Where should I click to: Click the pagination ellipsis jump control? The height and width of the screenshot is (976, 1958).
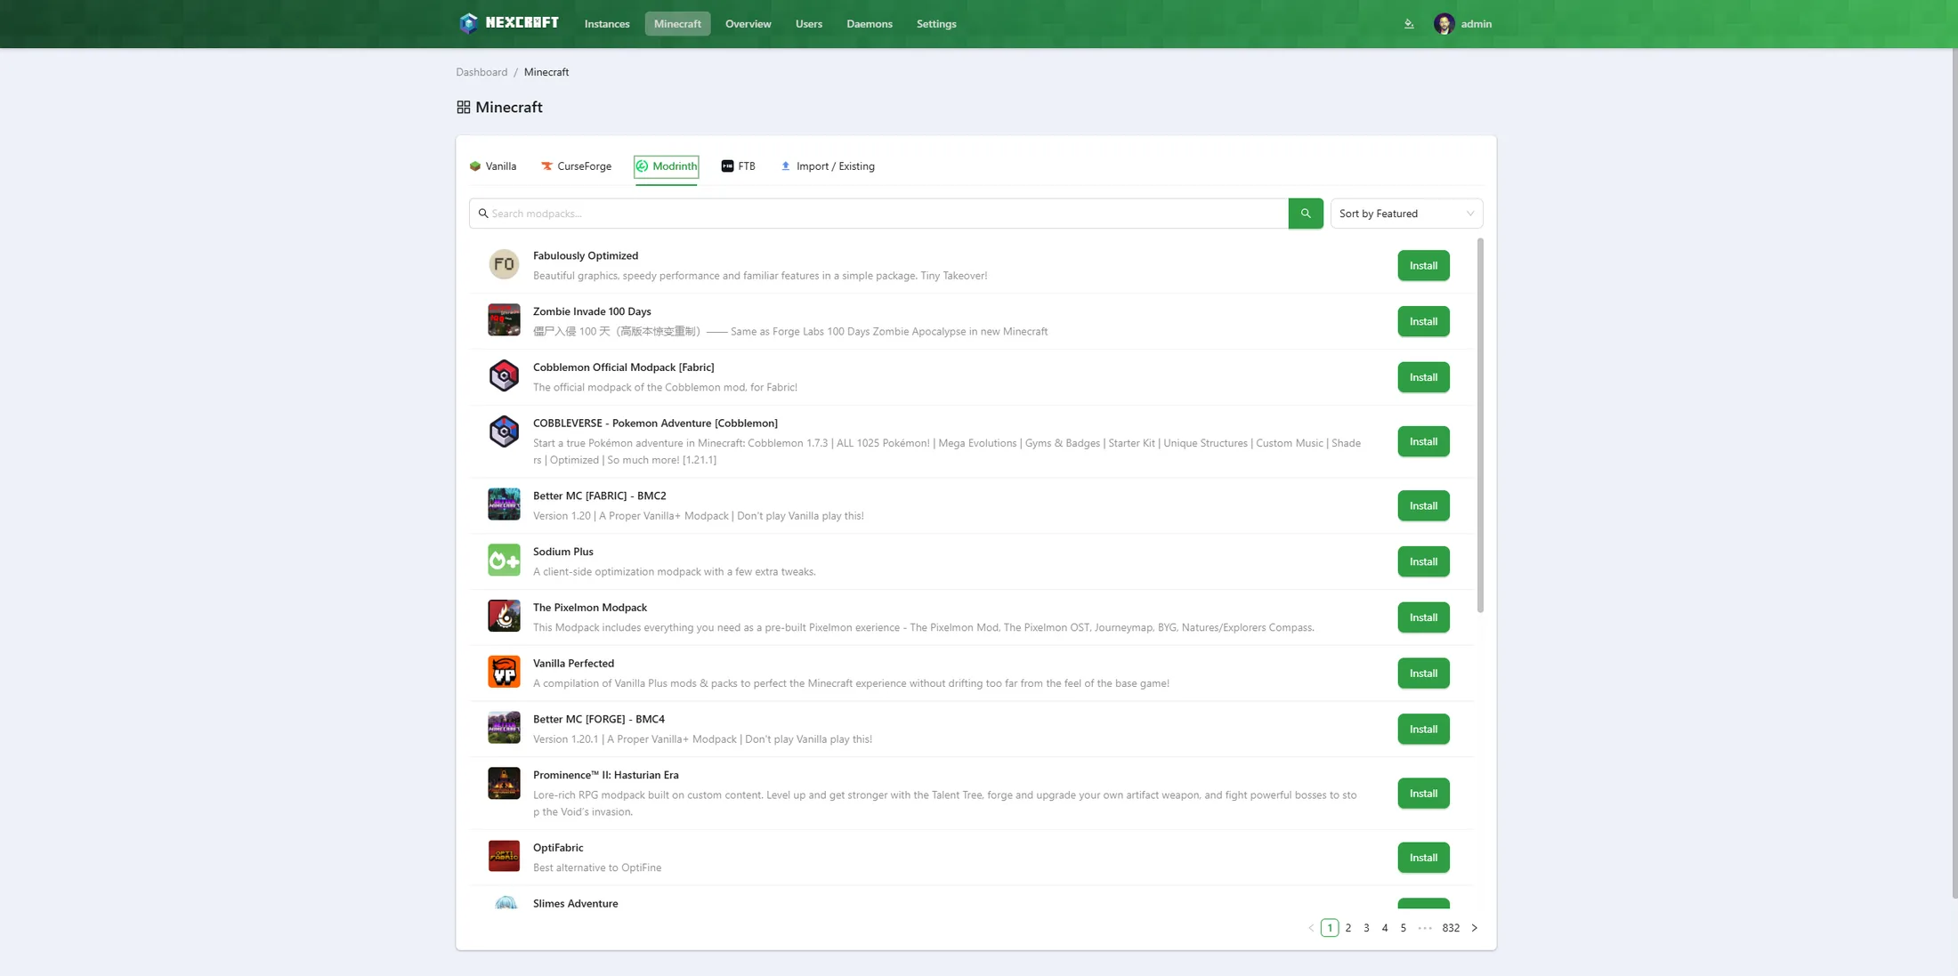1425,928
